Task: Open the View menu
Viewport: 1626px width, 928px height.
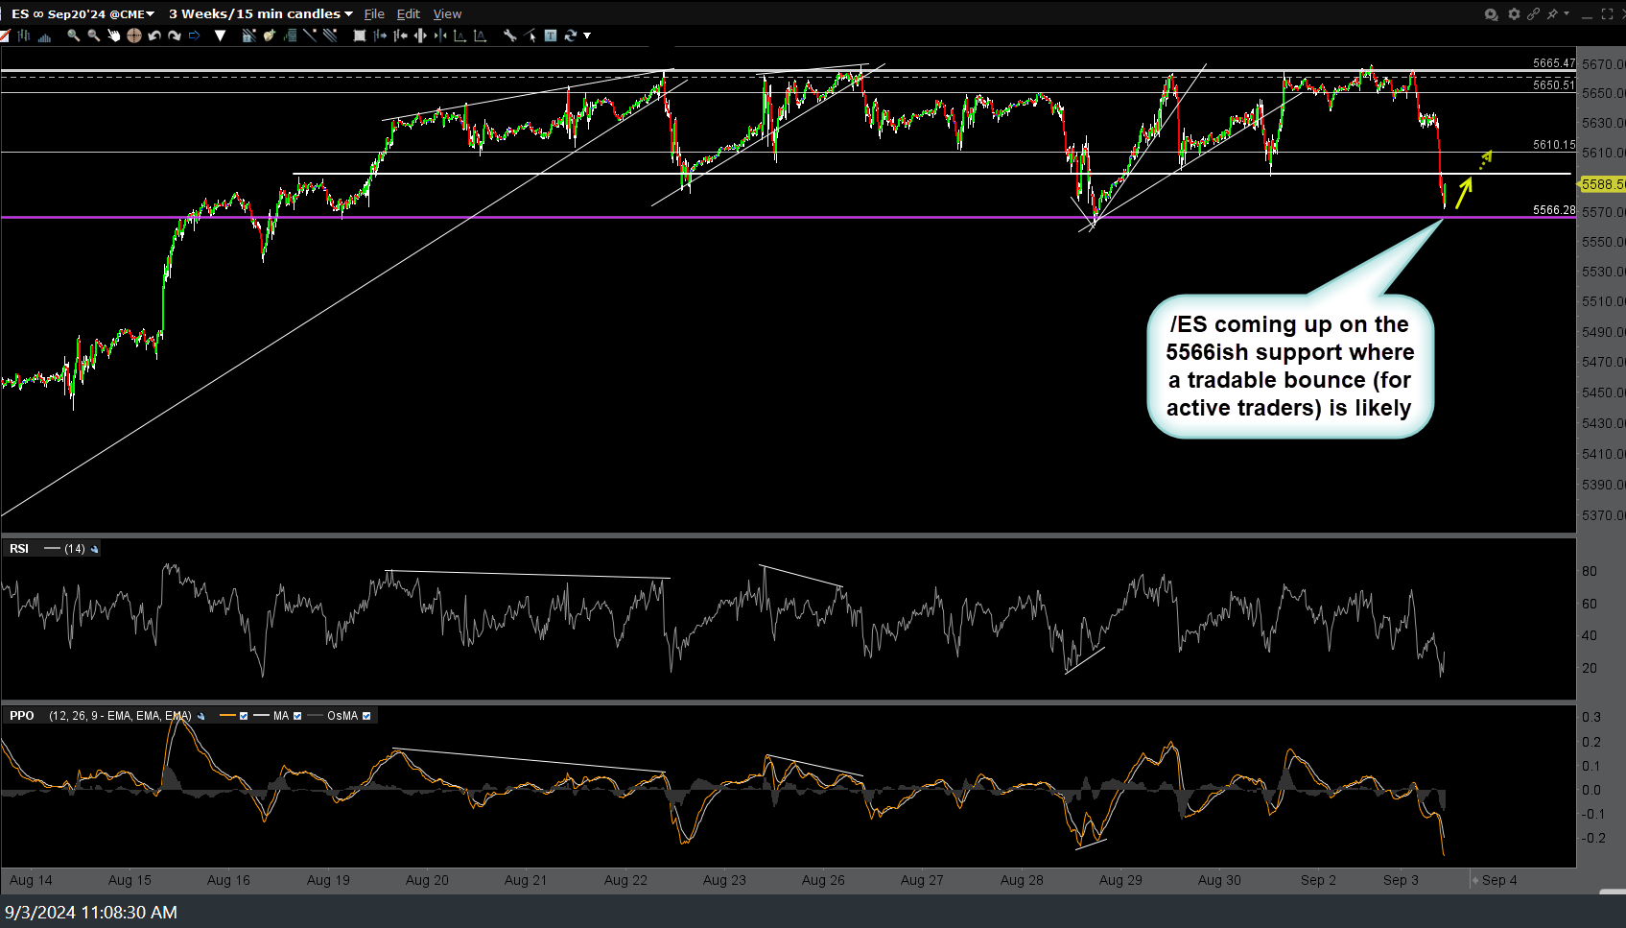Action: (447, 13)
